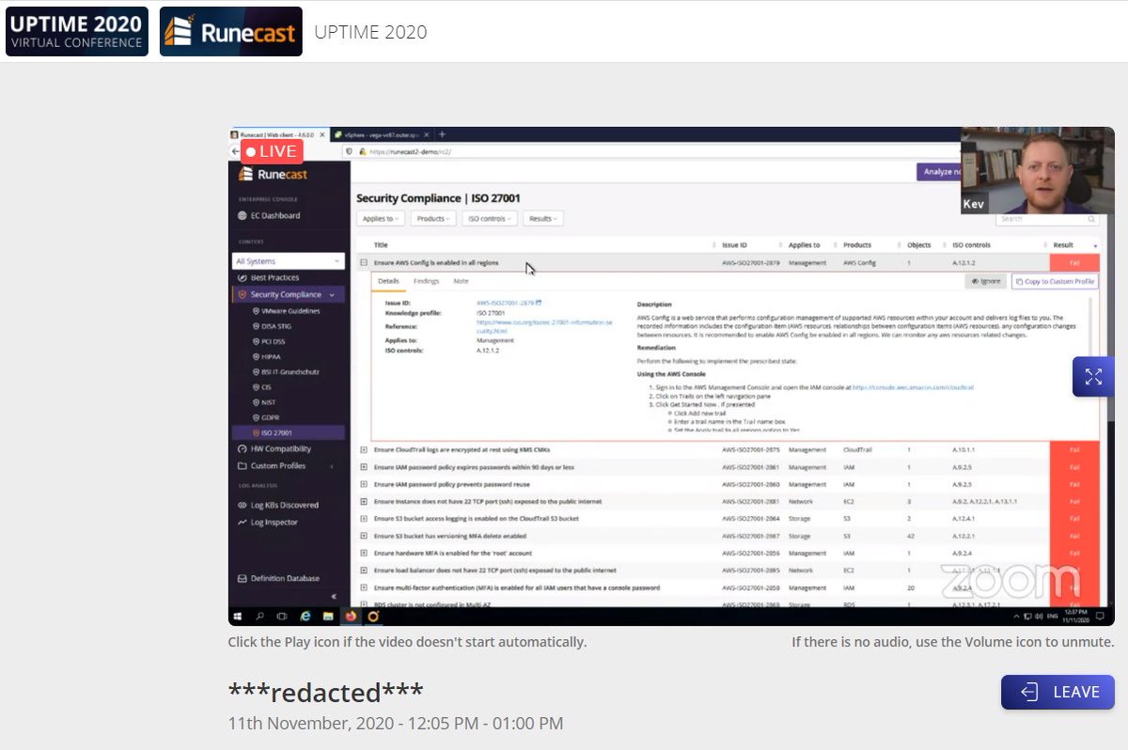Open Log KBs Discovered in the sidebar

277,505
